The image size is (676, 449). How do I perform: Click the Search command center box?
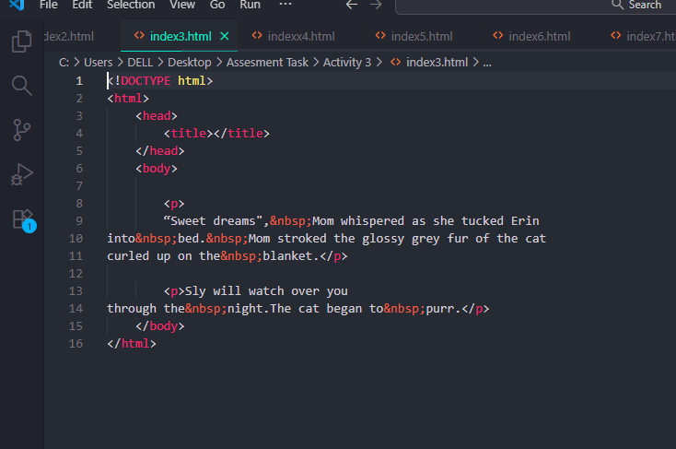[x=536, y=6]
